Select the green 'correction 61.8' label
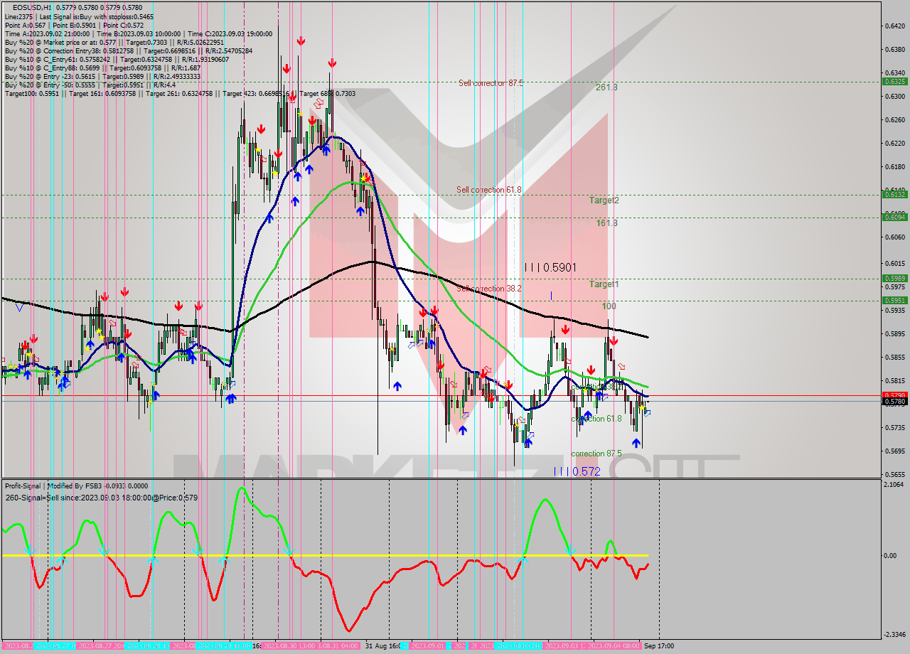This screenshot has height=654, width=910. click(x=596, y=419)
